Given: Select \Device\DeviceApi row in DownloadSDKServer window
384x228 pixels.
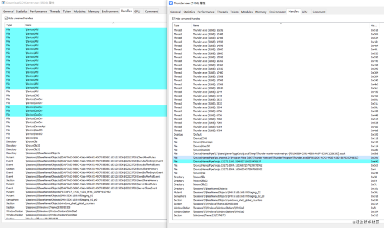Looking at the screenshot, I should (86, 126).
